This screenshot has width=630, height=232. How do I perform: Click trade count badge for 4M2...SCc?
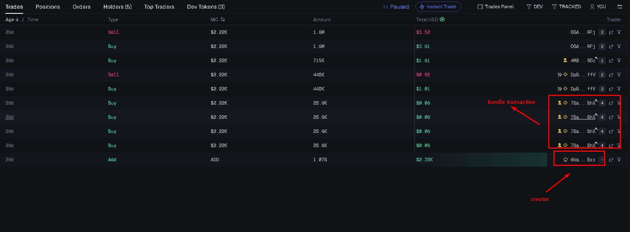602,61
